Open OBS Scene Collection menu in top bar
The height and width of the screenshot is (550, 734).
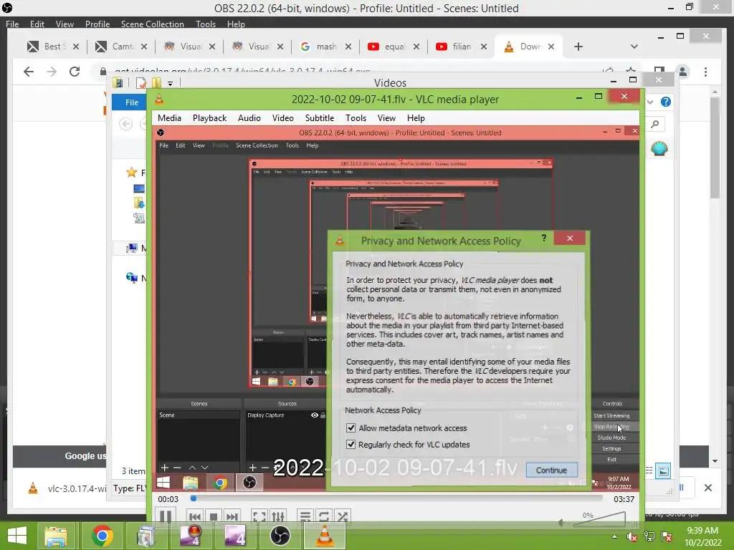[152, 24]
